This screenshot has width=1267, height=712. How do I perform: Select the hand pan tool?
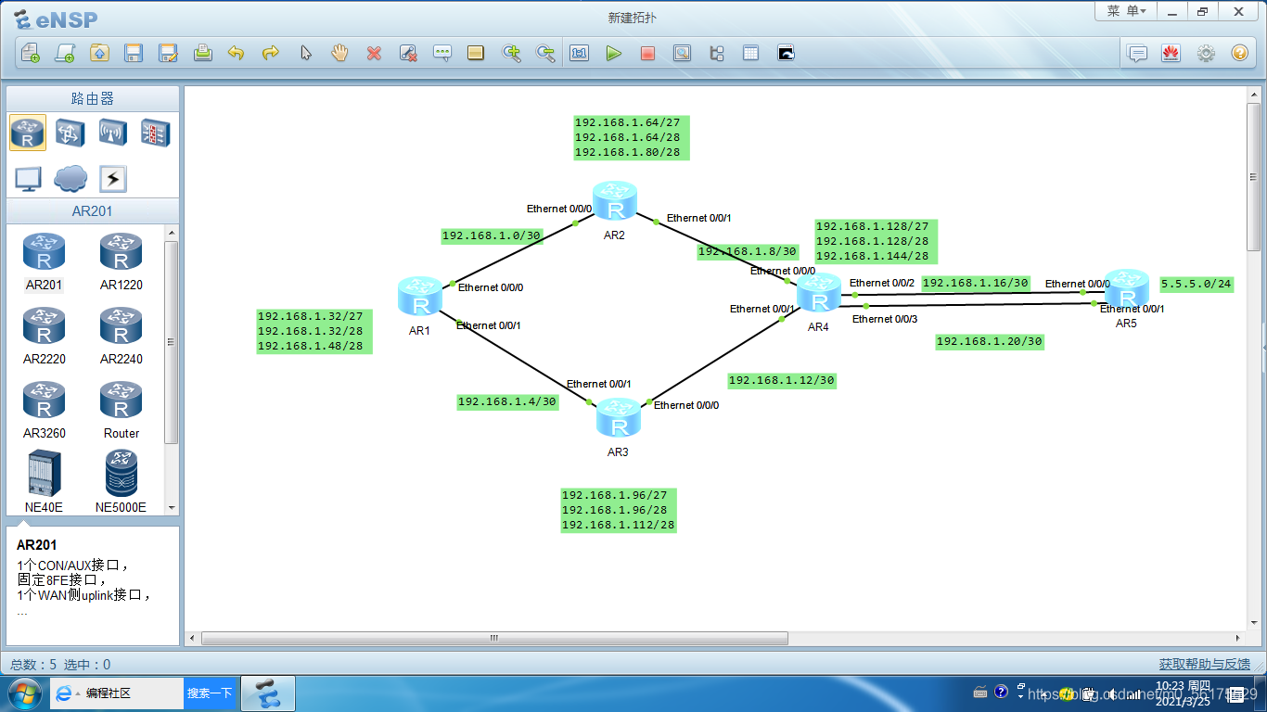[x=339, y=53]
